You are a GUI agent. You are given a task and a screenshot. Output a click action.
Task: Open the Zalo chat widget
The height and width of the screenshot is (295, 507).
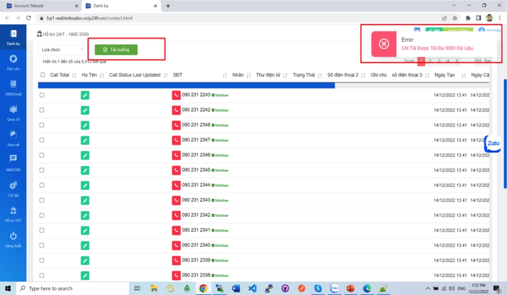click(493, 144)
